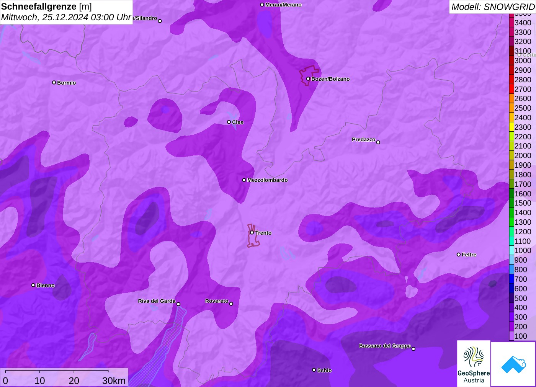This screenshot has height=387, width=536.
Task: Select the Bormio location marker
Action: pos(54,82)
